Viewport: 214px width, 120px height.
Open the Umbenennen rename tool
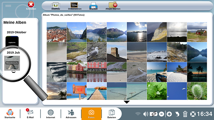pos(75,6)
